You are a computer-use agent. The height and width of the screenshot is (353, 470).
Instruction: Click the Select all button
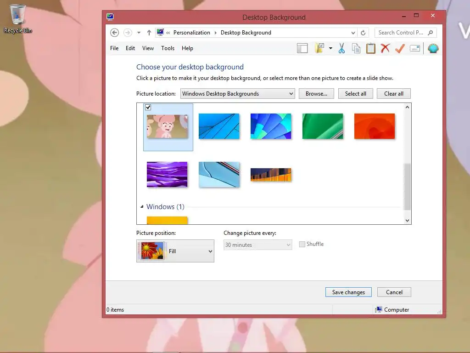point(356,93)
